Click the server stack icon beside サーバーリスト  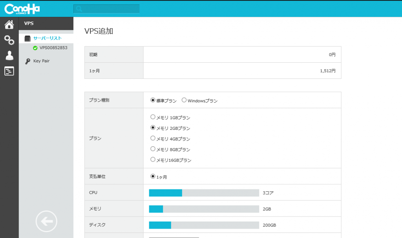[27, 38]
